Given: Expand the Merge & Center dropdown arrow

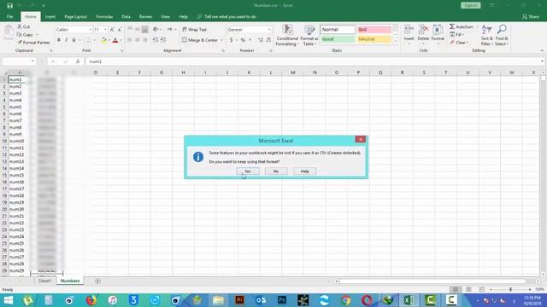Looking at the screenshot, I should pos(221,40).
